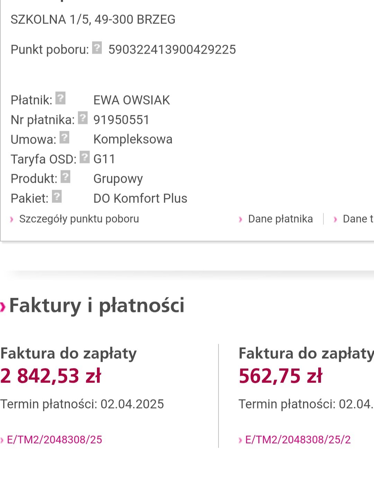The height and width of the screenshot is (496, 374).
Task: Open invoice E/TM2/2048308/25
Action: (54, 440)
